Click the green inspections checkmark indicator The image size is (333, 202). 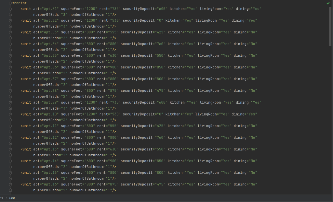[328, 3]
